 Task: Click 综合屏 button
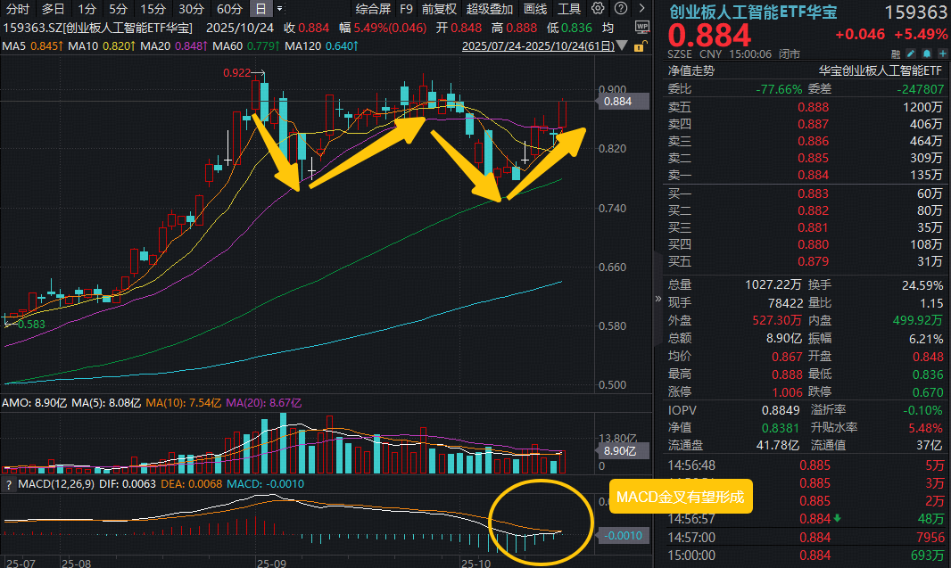373,9
